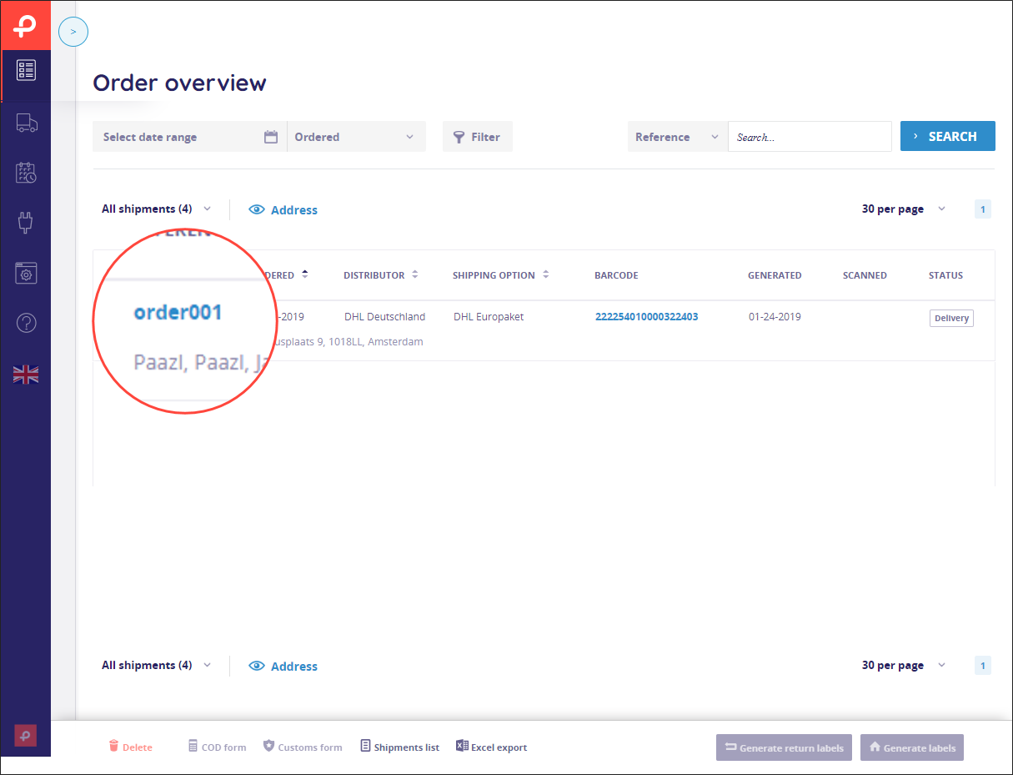
Task: Select page 1 in top pagination
Action: [983, 209]
